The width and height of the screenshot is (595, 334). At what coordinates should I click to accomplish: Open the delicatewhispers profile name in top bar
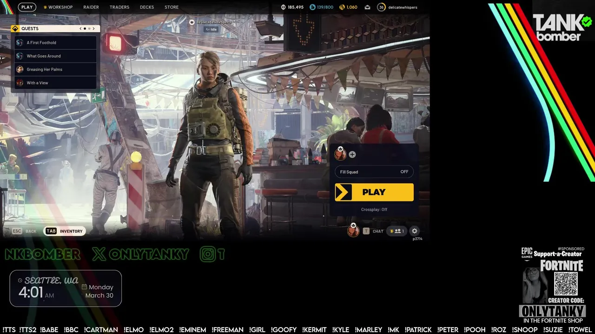point(403,7)
